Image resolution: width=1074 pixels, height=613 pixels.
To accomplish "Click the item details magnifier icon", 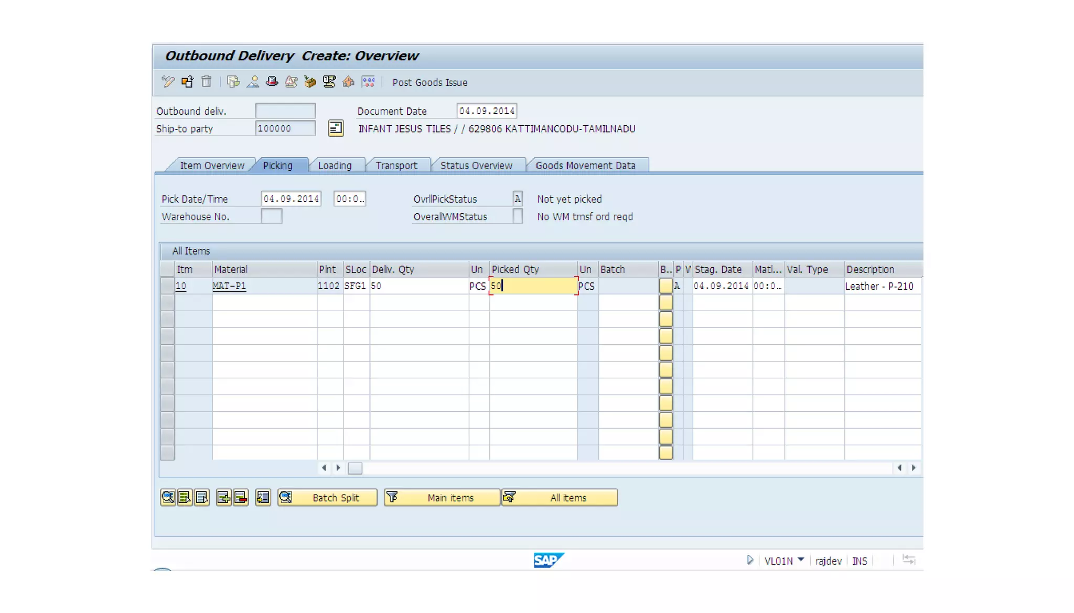I will tap(168, 498).
